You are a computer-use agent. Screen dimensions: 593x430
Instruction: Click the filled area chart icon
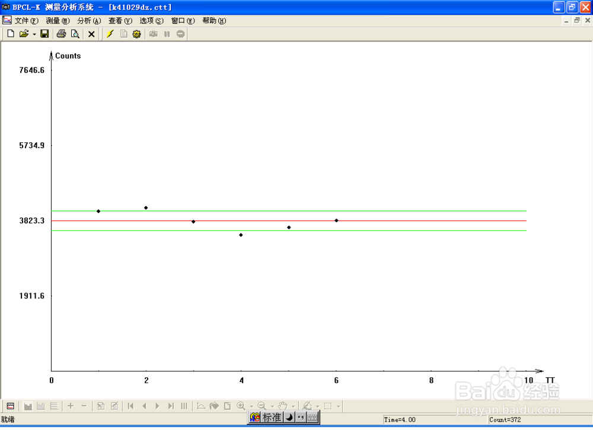click(x=28, y=406)
